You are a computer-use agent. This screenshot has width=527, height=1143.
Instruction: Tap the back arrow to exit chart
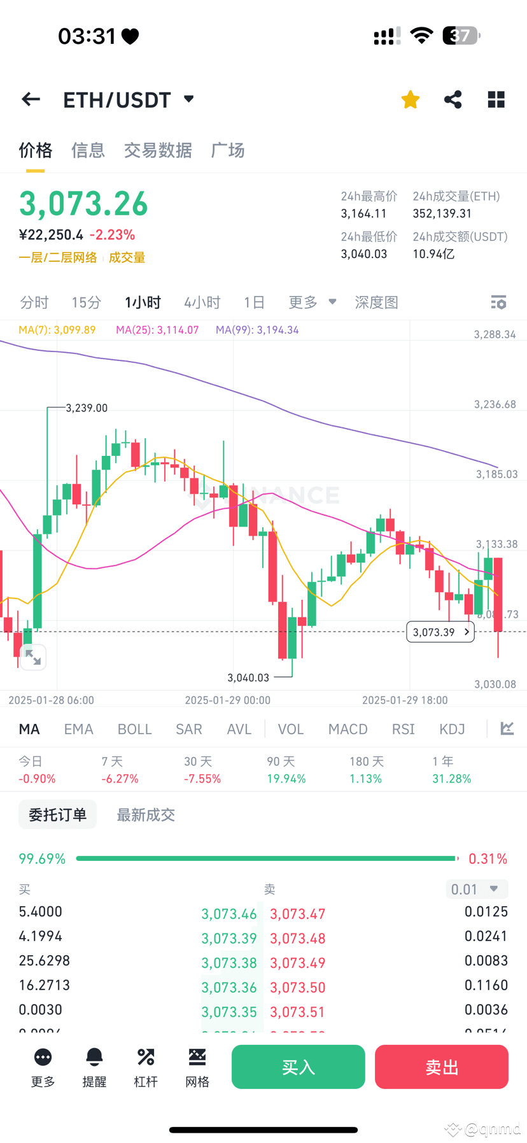[x=31, y=99]
